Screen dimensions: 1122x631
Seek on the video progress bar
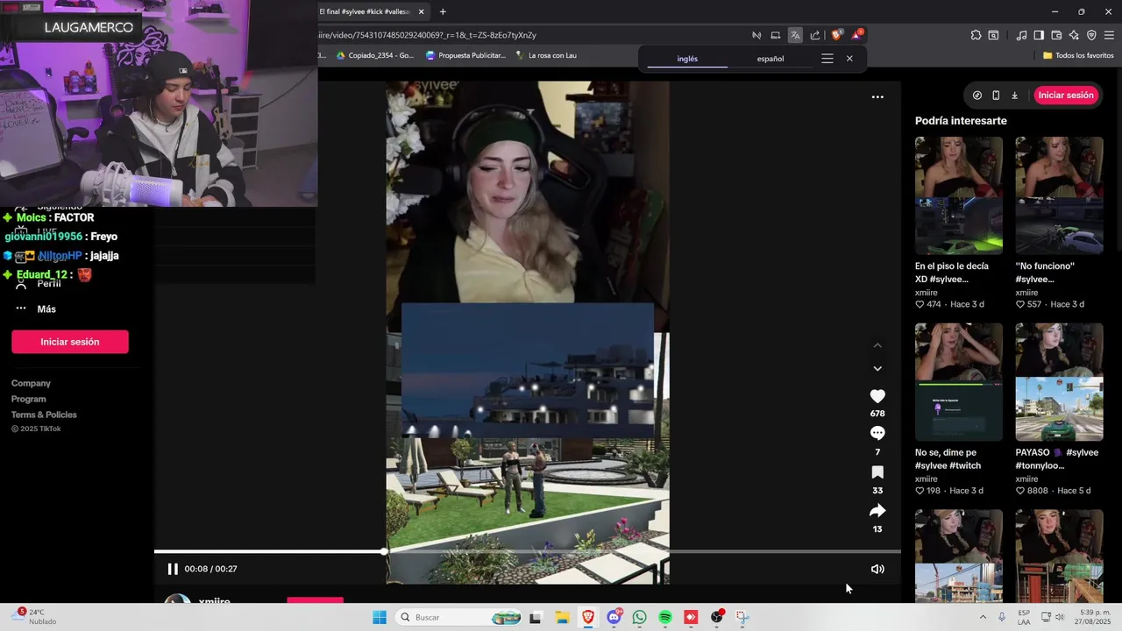coord(528,551)
